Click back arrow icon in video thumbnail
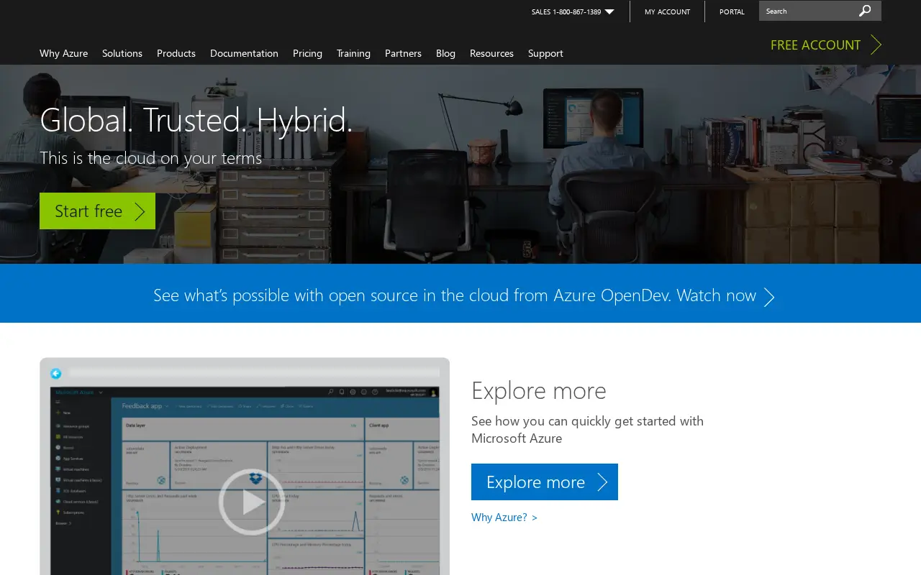This screenshot has height=575, width=921. [55, 373]
